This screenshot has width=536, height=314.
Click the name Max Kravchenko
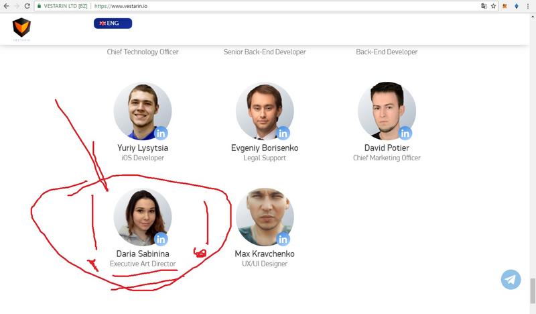(x=265, y=254)
